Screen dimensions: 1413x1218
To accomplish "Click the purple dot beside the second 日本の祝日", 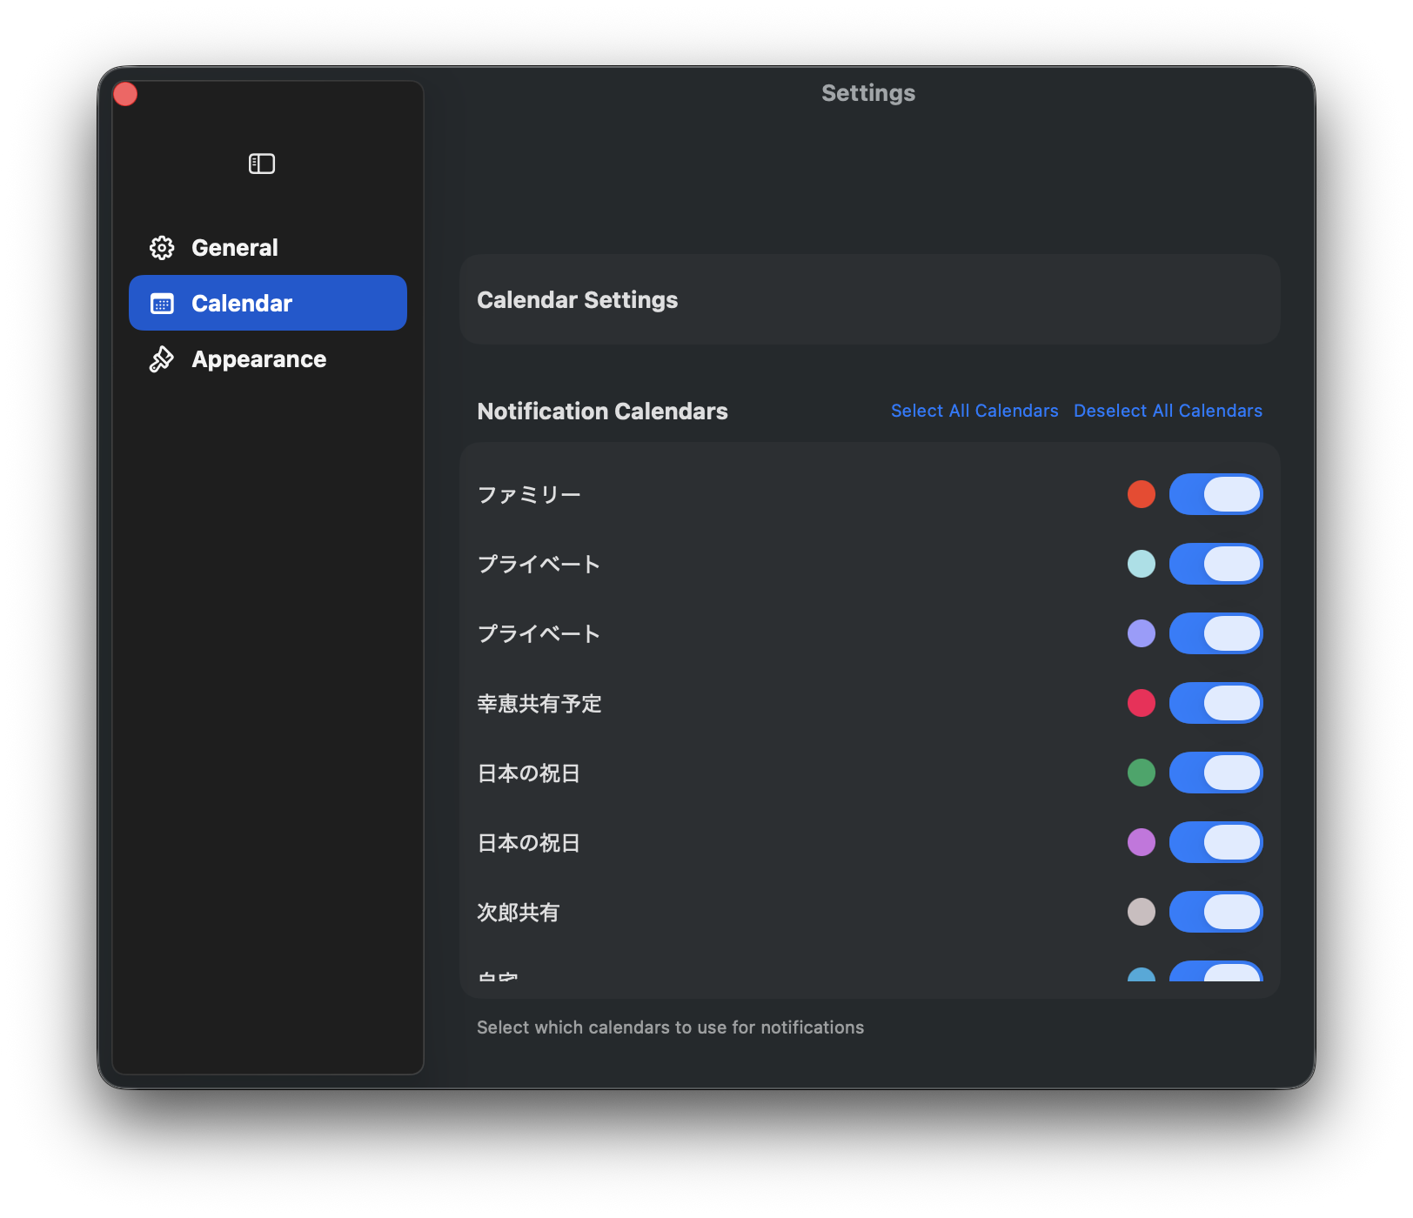I will [1141, 842].
